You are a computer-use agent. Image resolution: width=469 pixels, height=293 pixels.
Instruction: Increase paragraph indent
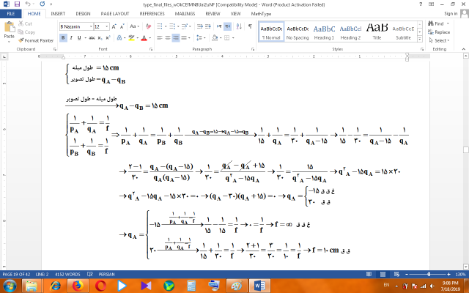(208, 26)
